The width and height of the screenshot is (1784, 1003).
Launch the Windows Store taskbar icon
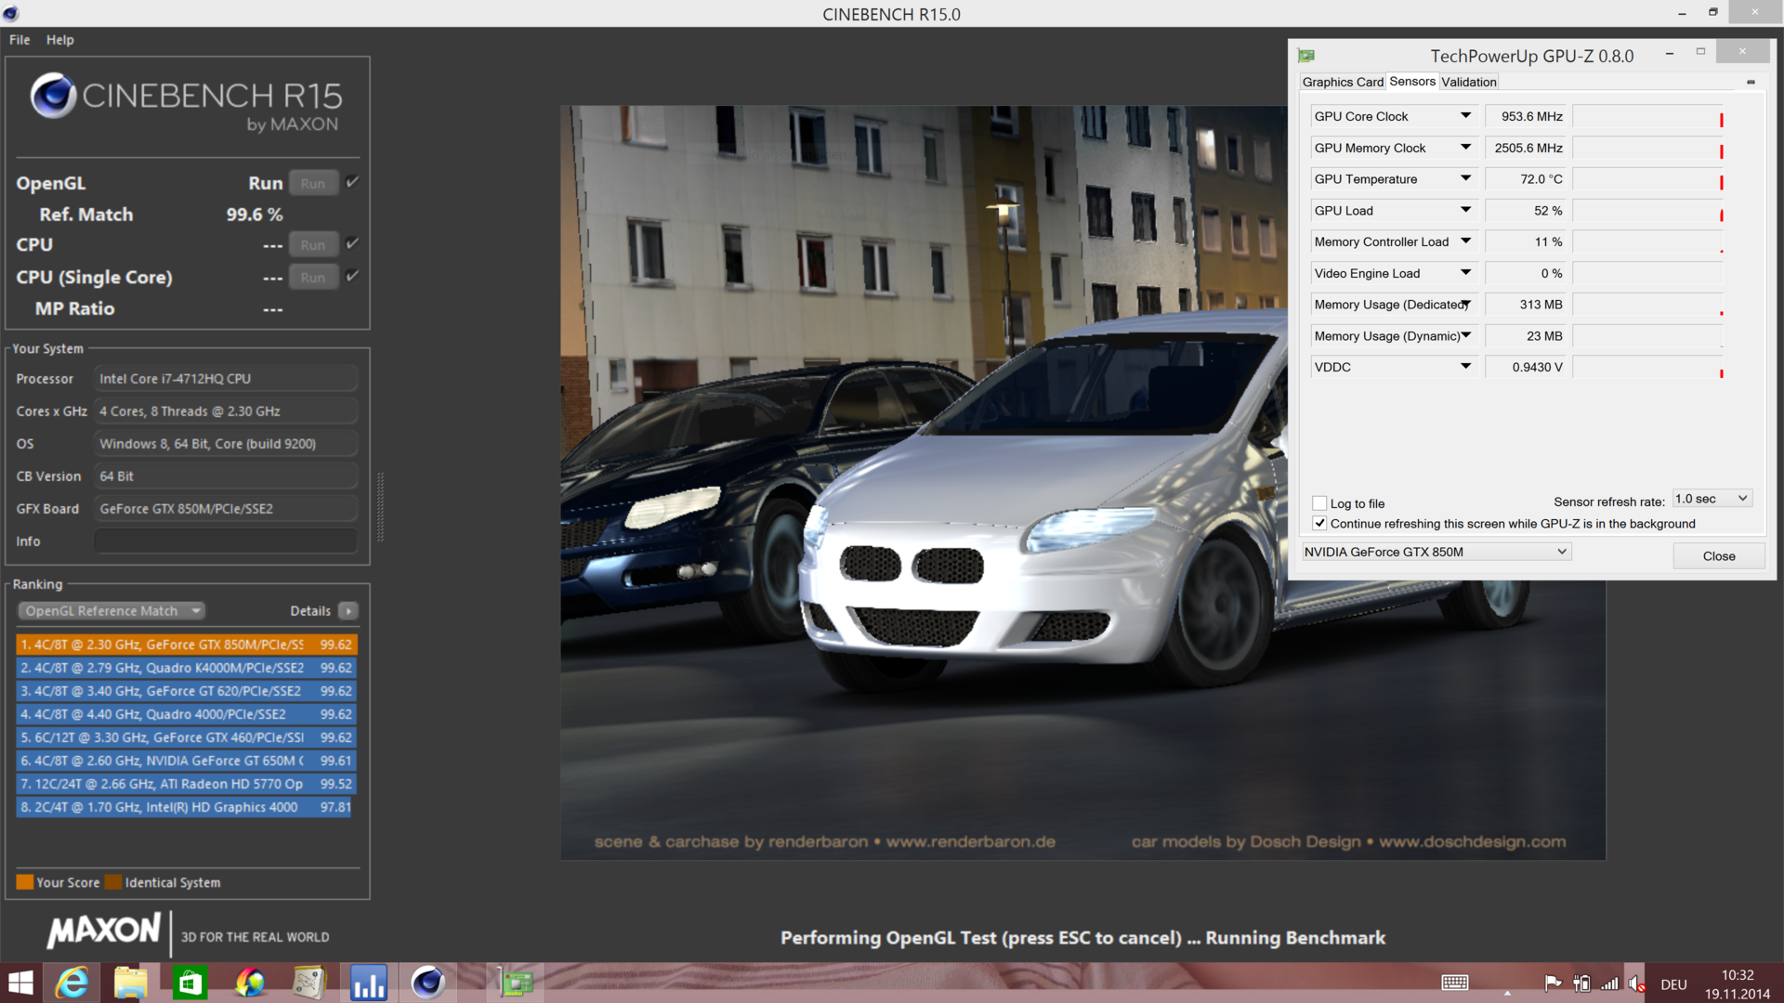pos(190,983)
